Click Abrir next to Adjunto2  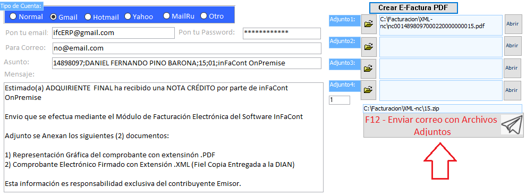click(512, 46)
